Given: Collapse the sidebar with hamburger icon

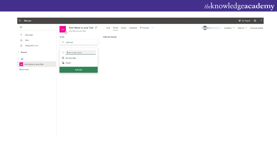Looking at the screenshot, I should (21, 27).
